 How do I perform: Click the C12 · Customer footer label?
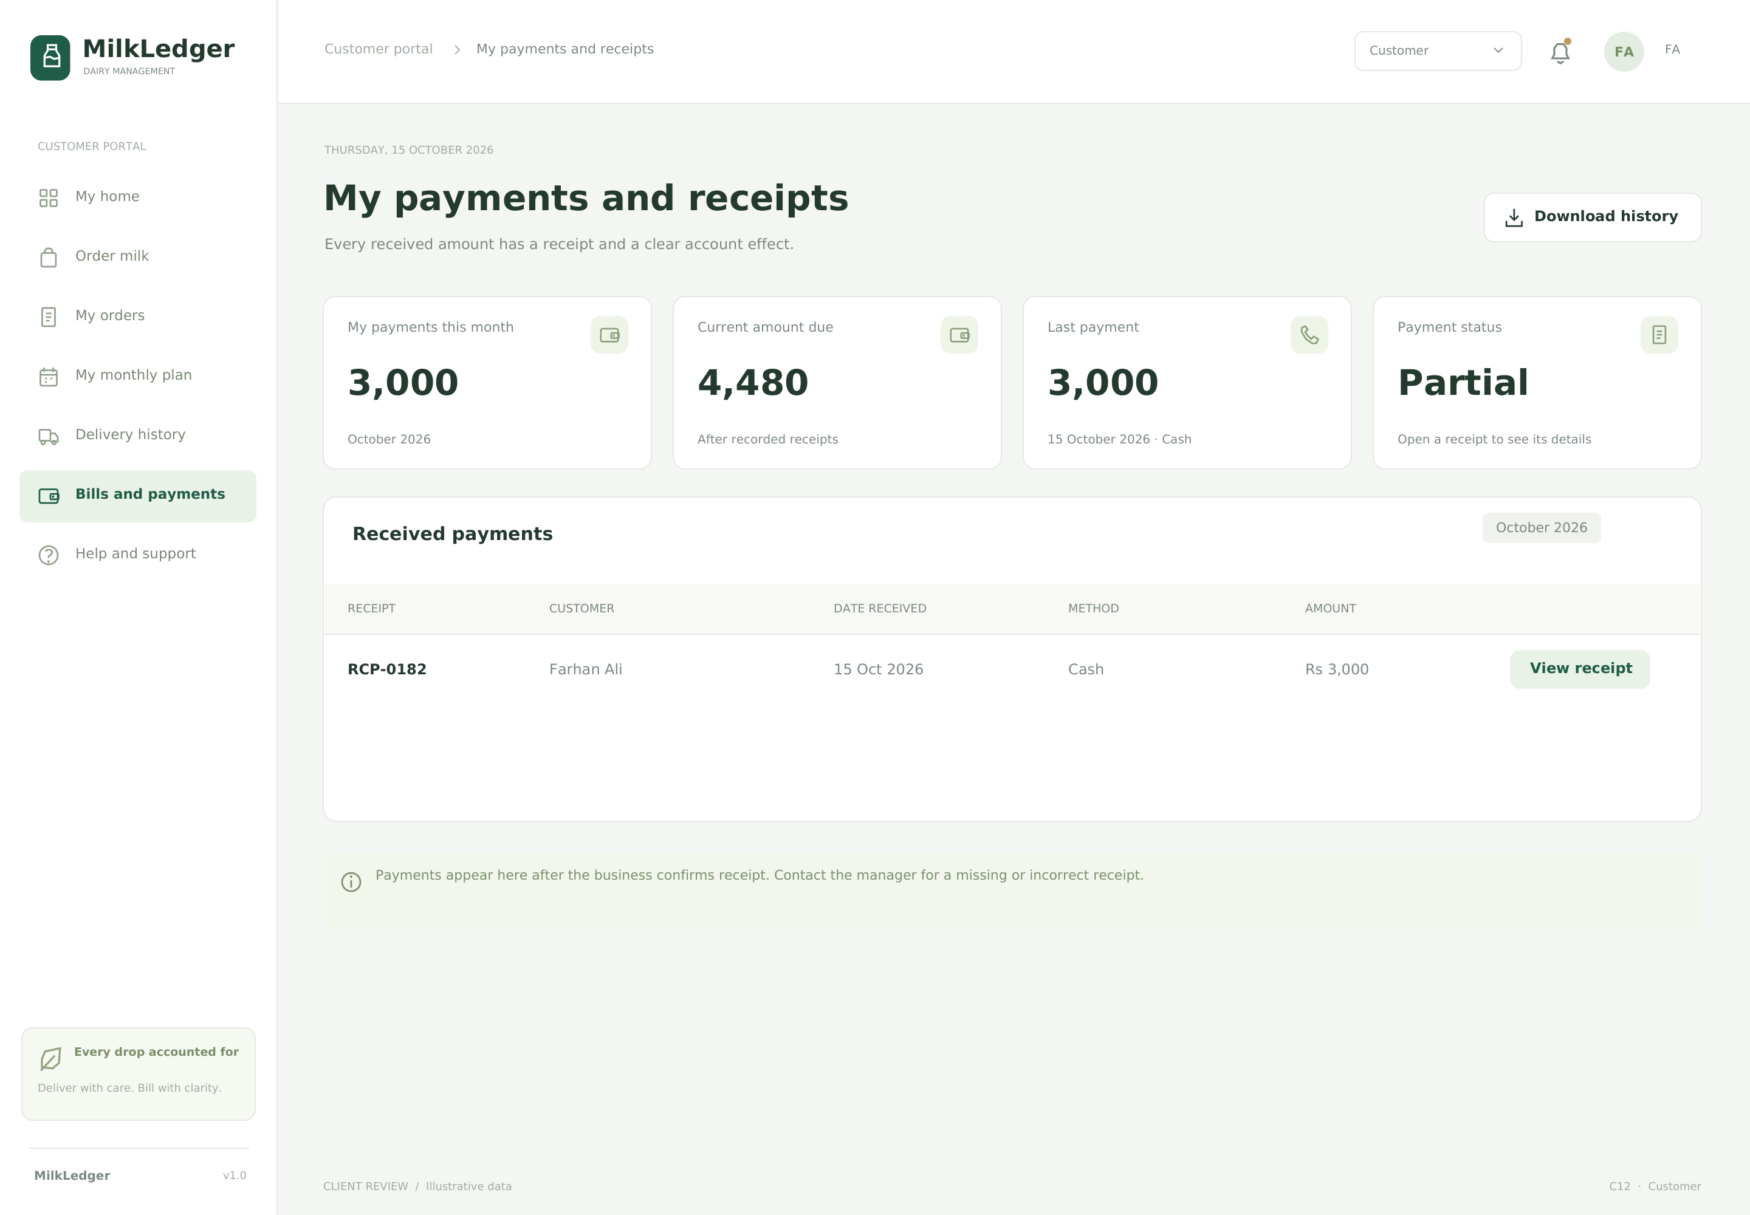click(x=1655, y=1186)
